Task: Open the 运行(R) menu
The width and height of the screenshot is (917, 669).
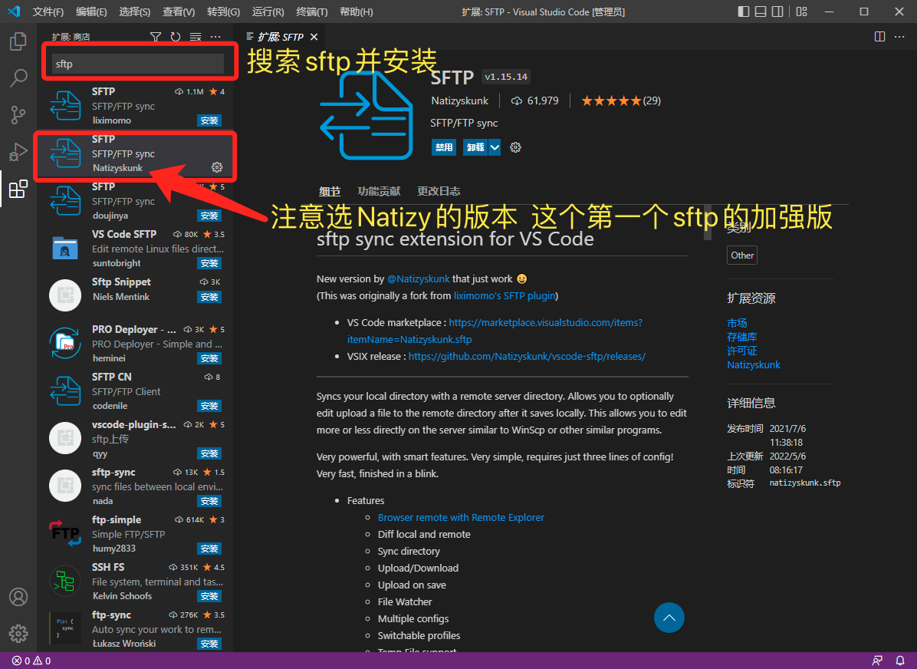Action: (268, 12)
